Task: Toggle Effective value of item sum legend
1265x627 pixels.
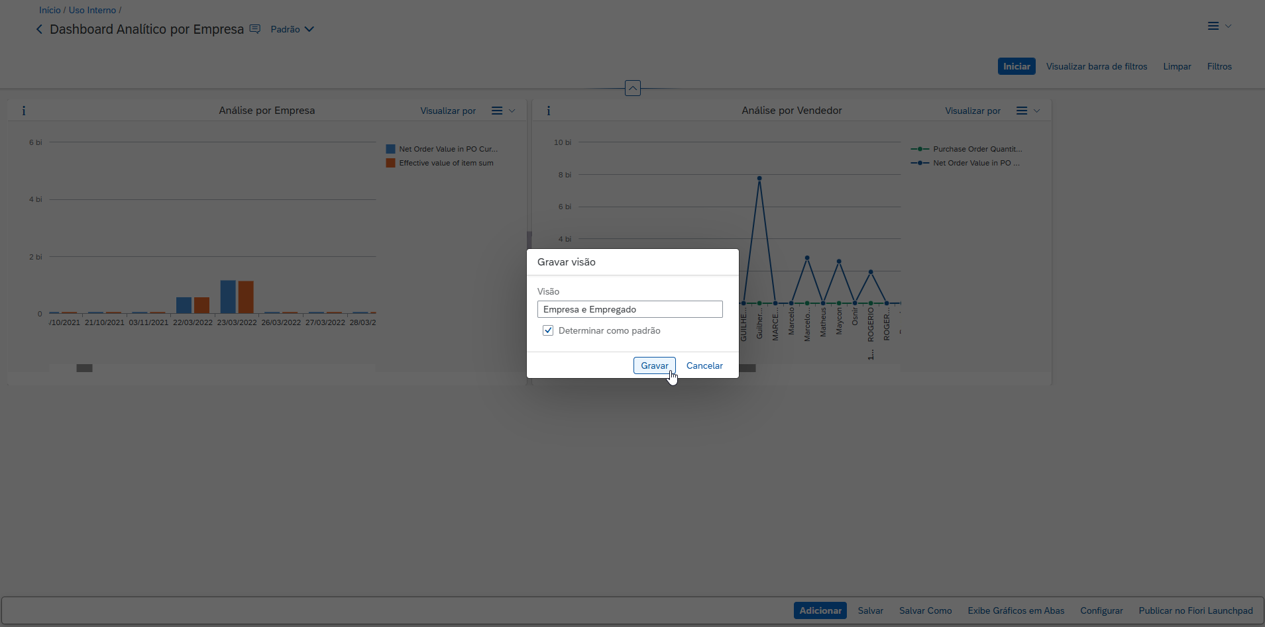Action: (445, 163)
